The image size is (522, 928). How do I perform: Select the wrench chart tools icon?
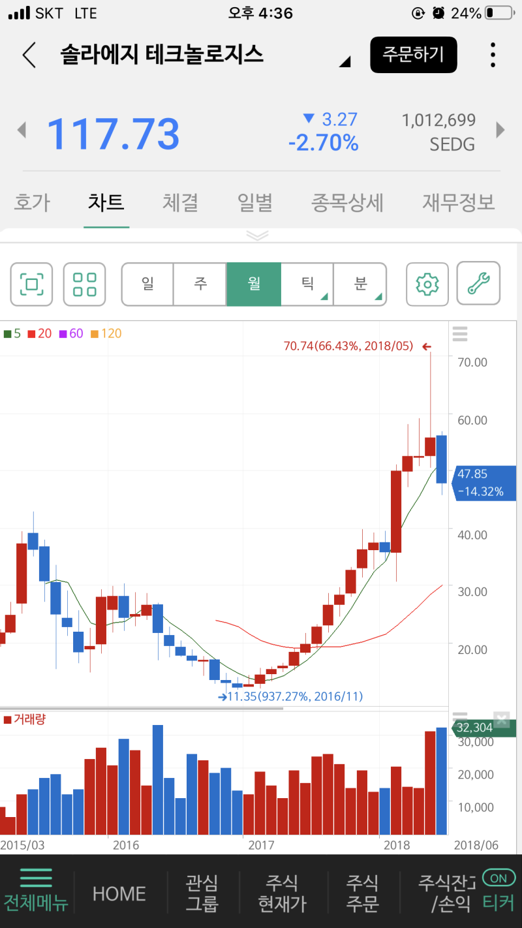(x=478, y=285)
